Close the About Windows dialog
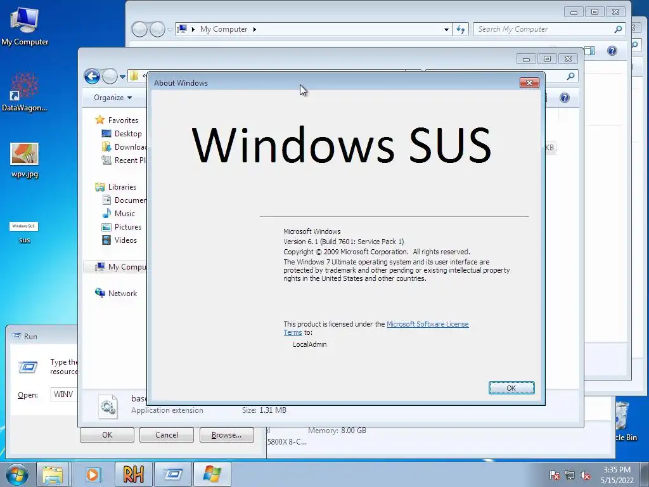Image resolution: width=649 pixels, height=487 pixels. click(529, 83)
